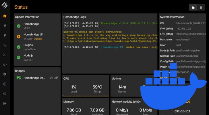
Task: Go to the Home status page
Action: (x=5, y=16)
